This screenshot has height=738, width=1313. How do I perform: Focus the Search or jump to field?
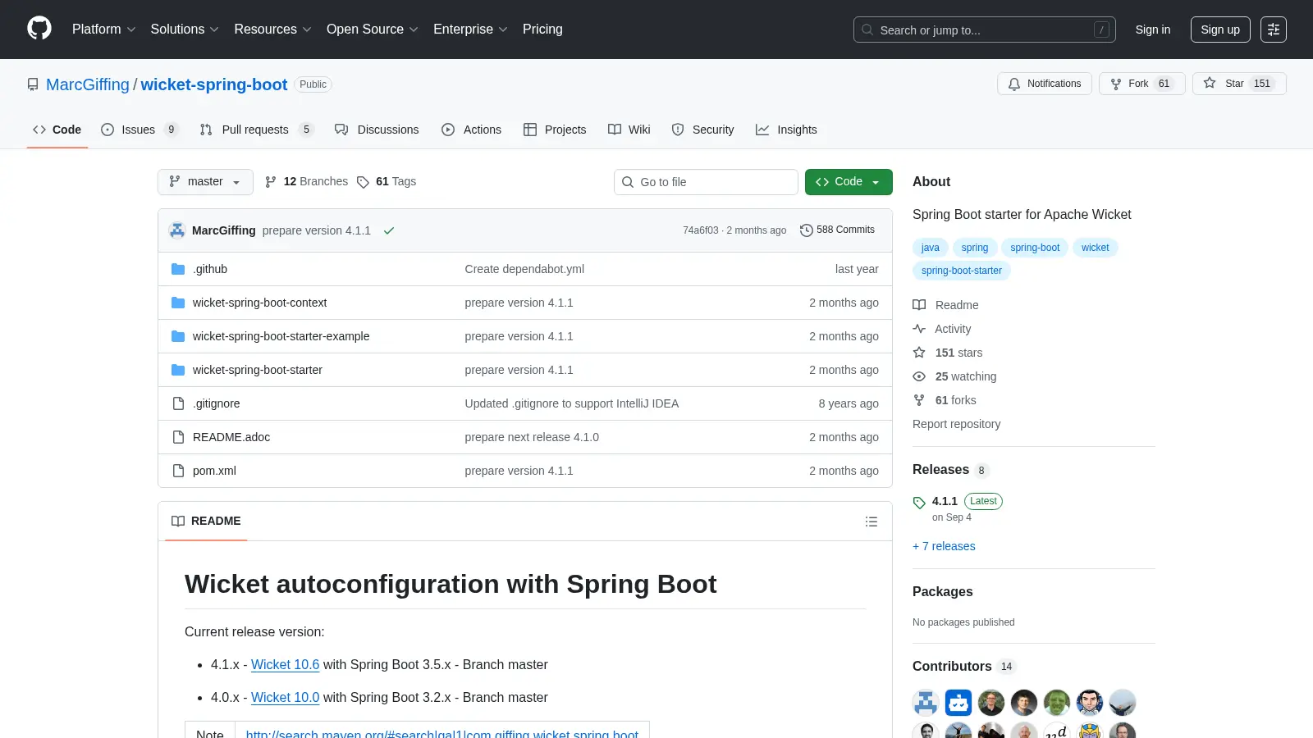click(985, 30)
